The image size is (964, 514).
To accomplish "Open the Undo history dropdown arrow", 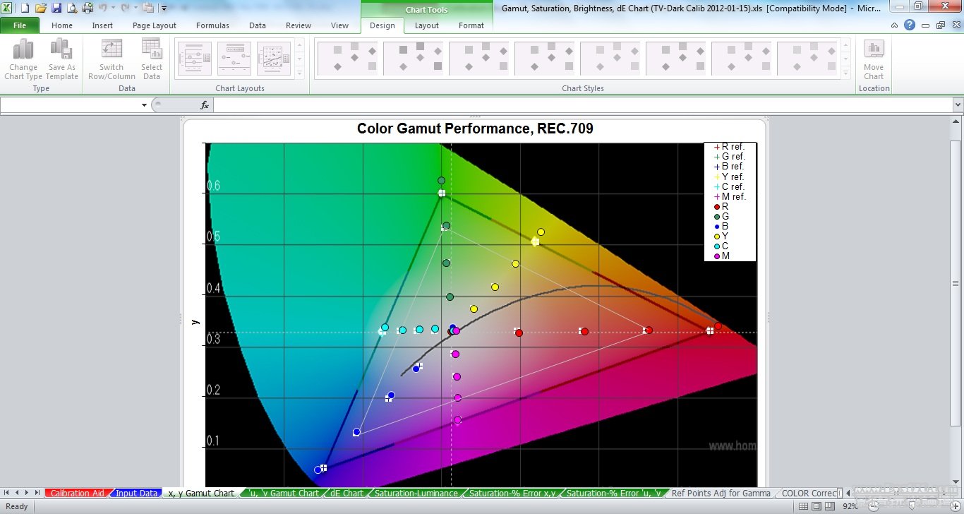I will tap(113, 8).
